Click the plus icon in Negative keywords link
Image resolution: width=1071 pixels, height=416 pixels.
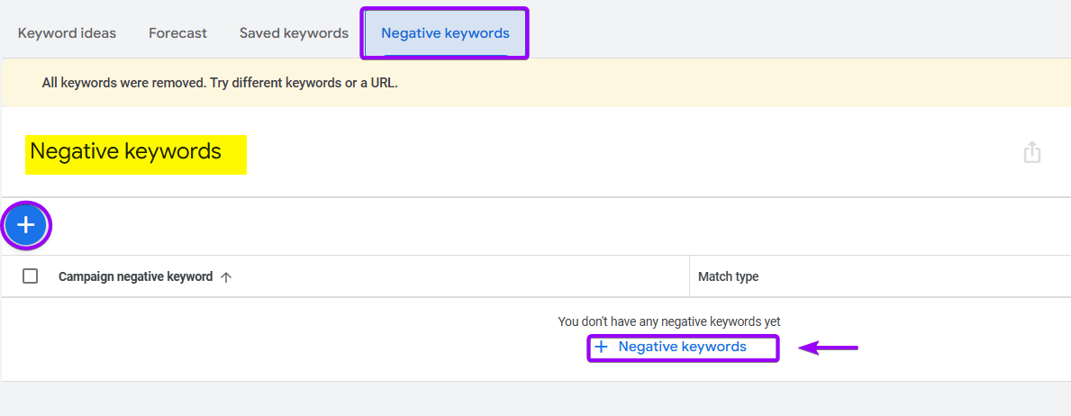[602, 347]
